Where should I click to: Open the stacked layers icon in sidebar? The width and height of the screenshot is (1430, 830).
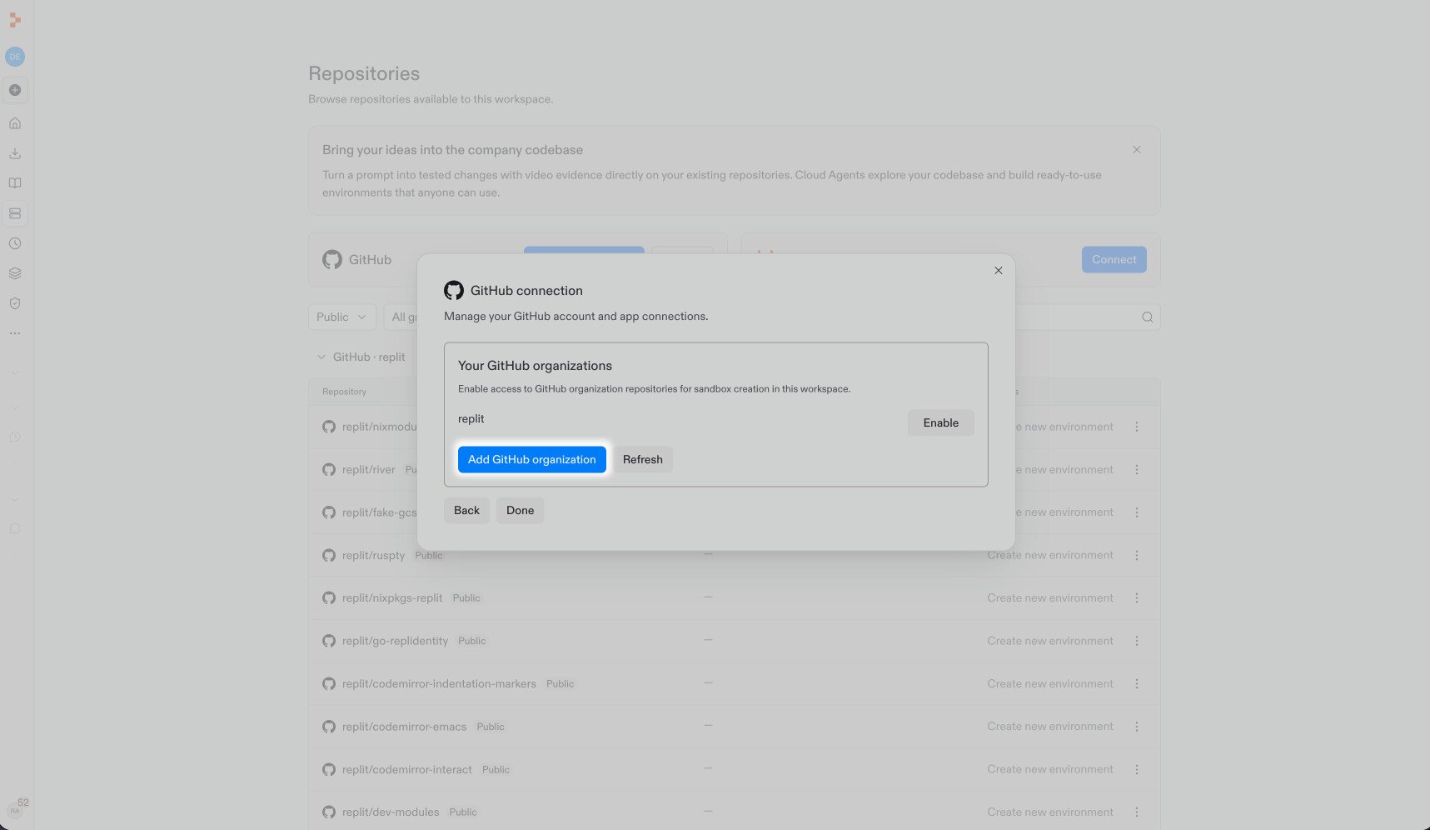pyautogui.click(x=15, y=273)
